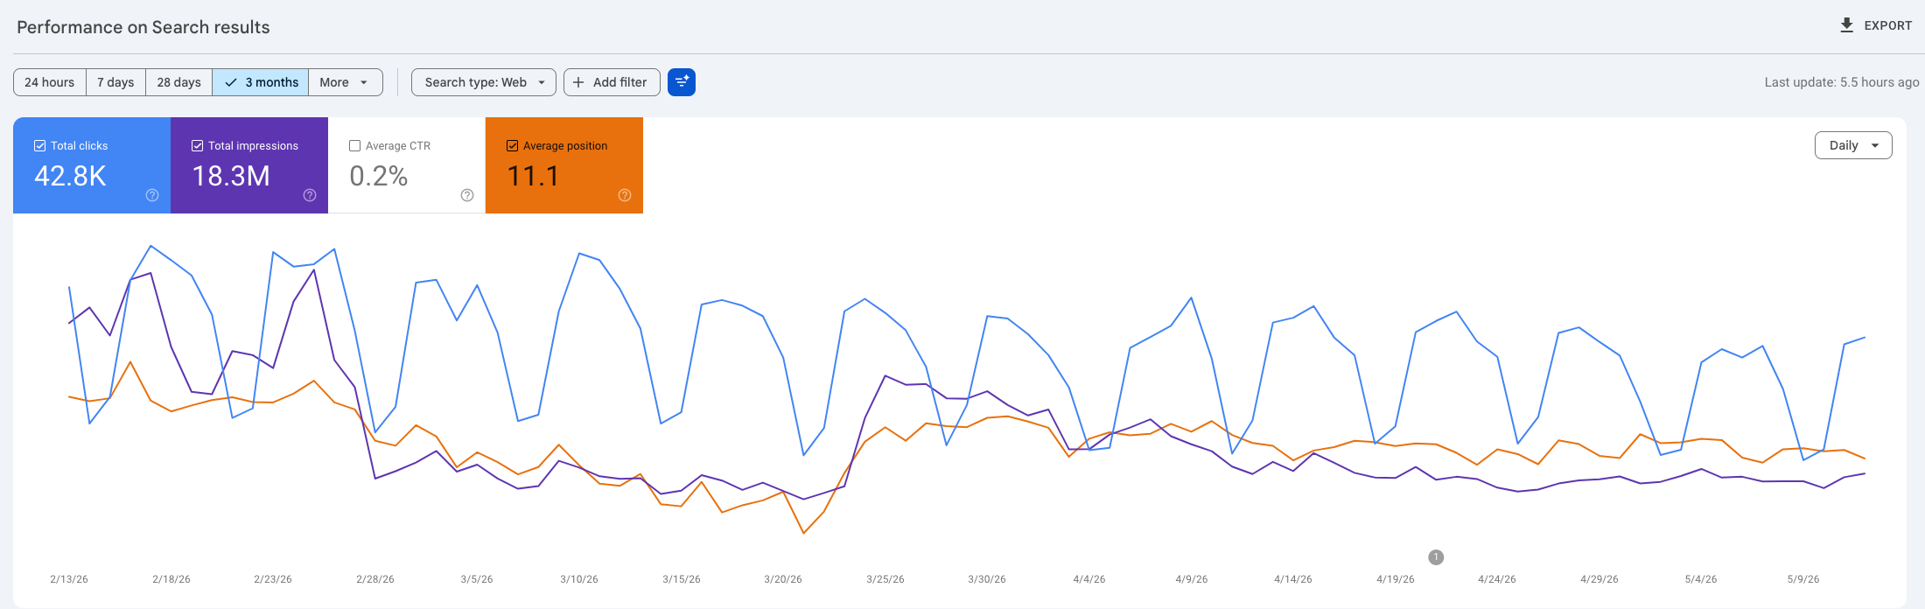Click the 3/25/26 date axis label
The height and width of the screenshot is (609, 1925).
point(885,579)
